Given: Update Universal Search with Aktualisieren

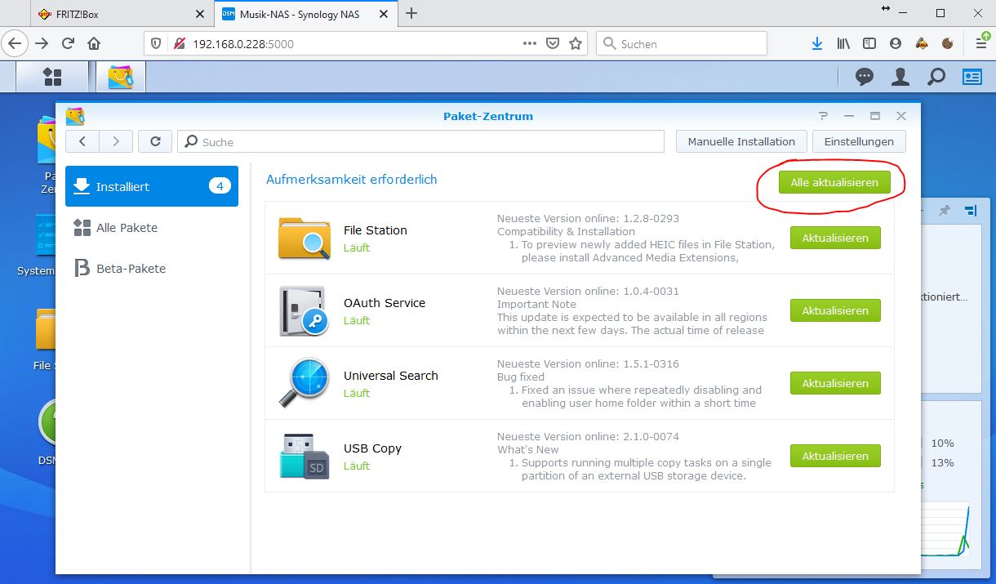Looking at the screenshot, I should 835,383.
